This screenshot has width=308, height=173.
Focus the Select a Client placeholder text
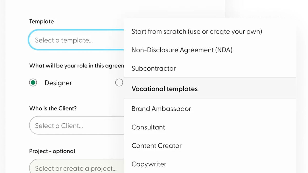pyautogui.click(x=59, y=126)
